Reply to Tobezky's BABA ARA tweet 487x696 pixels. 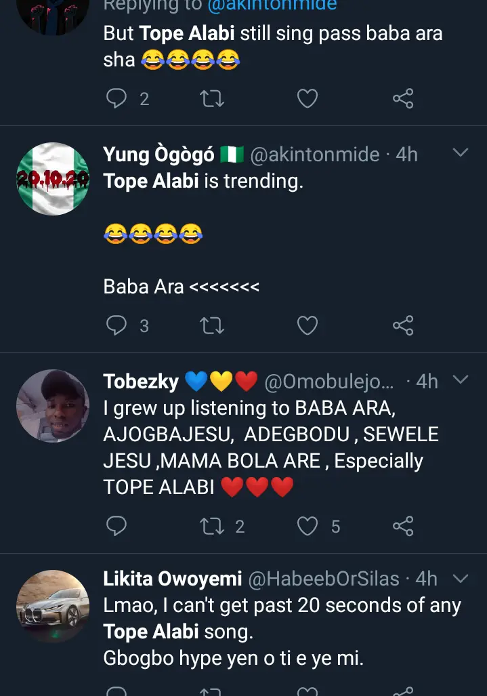point(117,526)
